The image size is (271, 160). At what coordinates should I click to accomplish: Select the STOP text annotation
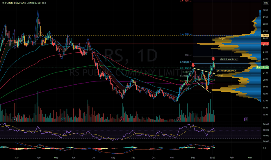pos(220,76)
